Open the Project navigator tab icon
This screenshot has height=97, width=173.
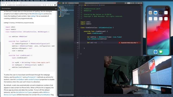click(x=58, y=5)
